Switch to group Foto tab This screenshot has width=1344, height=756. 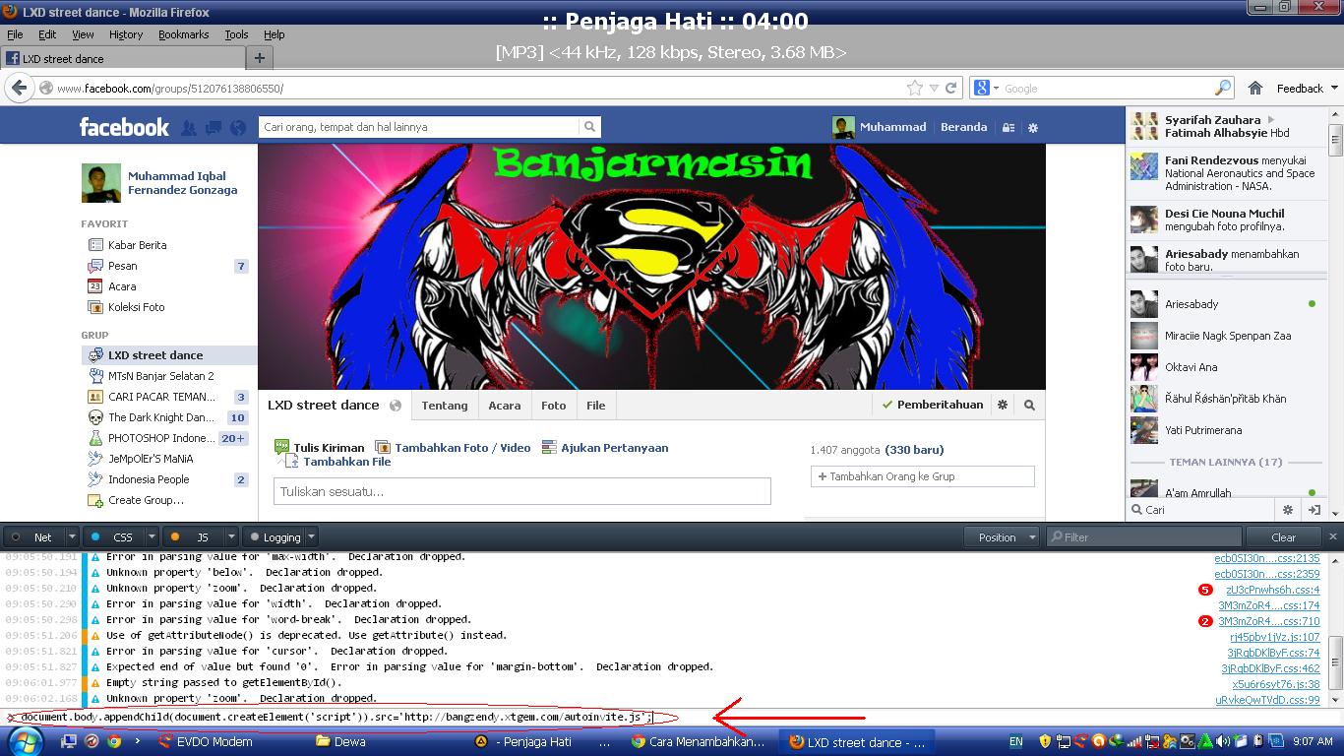click(x=553, y=405)
